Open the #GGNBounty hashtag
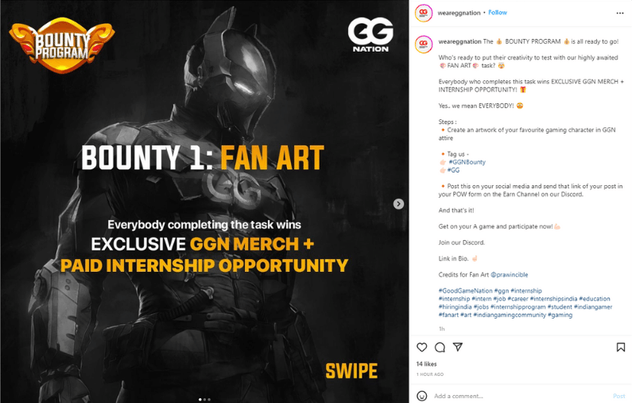This screenshot has height=403, width=632. coord(467,162)
